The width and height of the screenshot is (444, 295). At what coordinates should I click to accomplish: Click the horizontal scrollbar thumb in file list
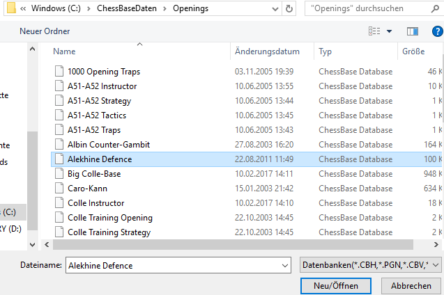point(233,245)
